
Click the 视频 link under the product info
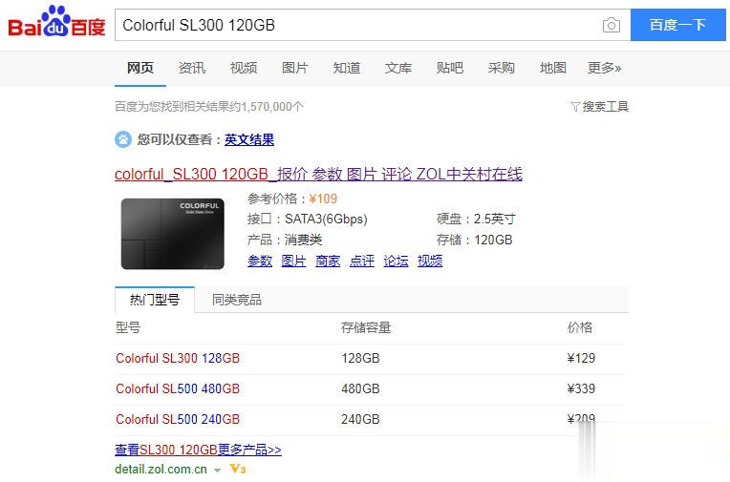coord(430,261)
